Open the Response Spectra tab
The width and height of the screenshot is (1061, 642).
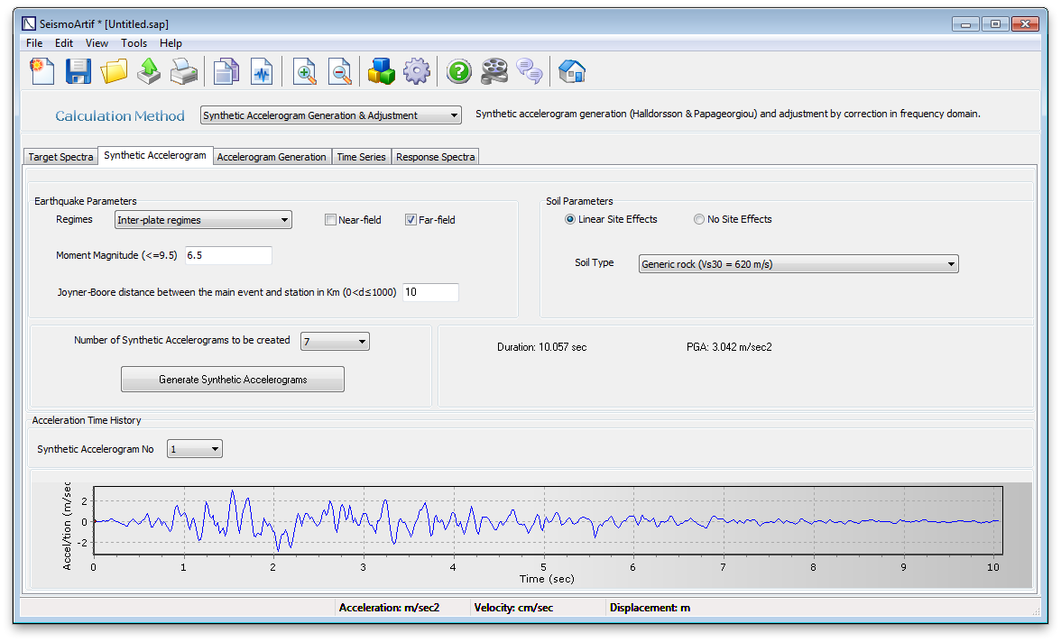pyautogui.click(x=435, y=157)
